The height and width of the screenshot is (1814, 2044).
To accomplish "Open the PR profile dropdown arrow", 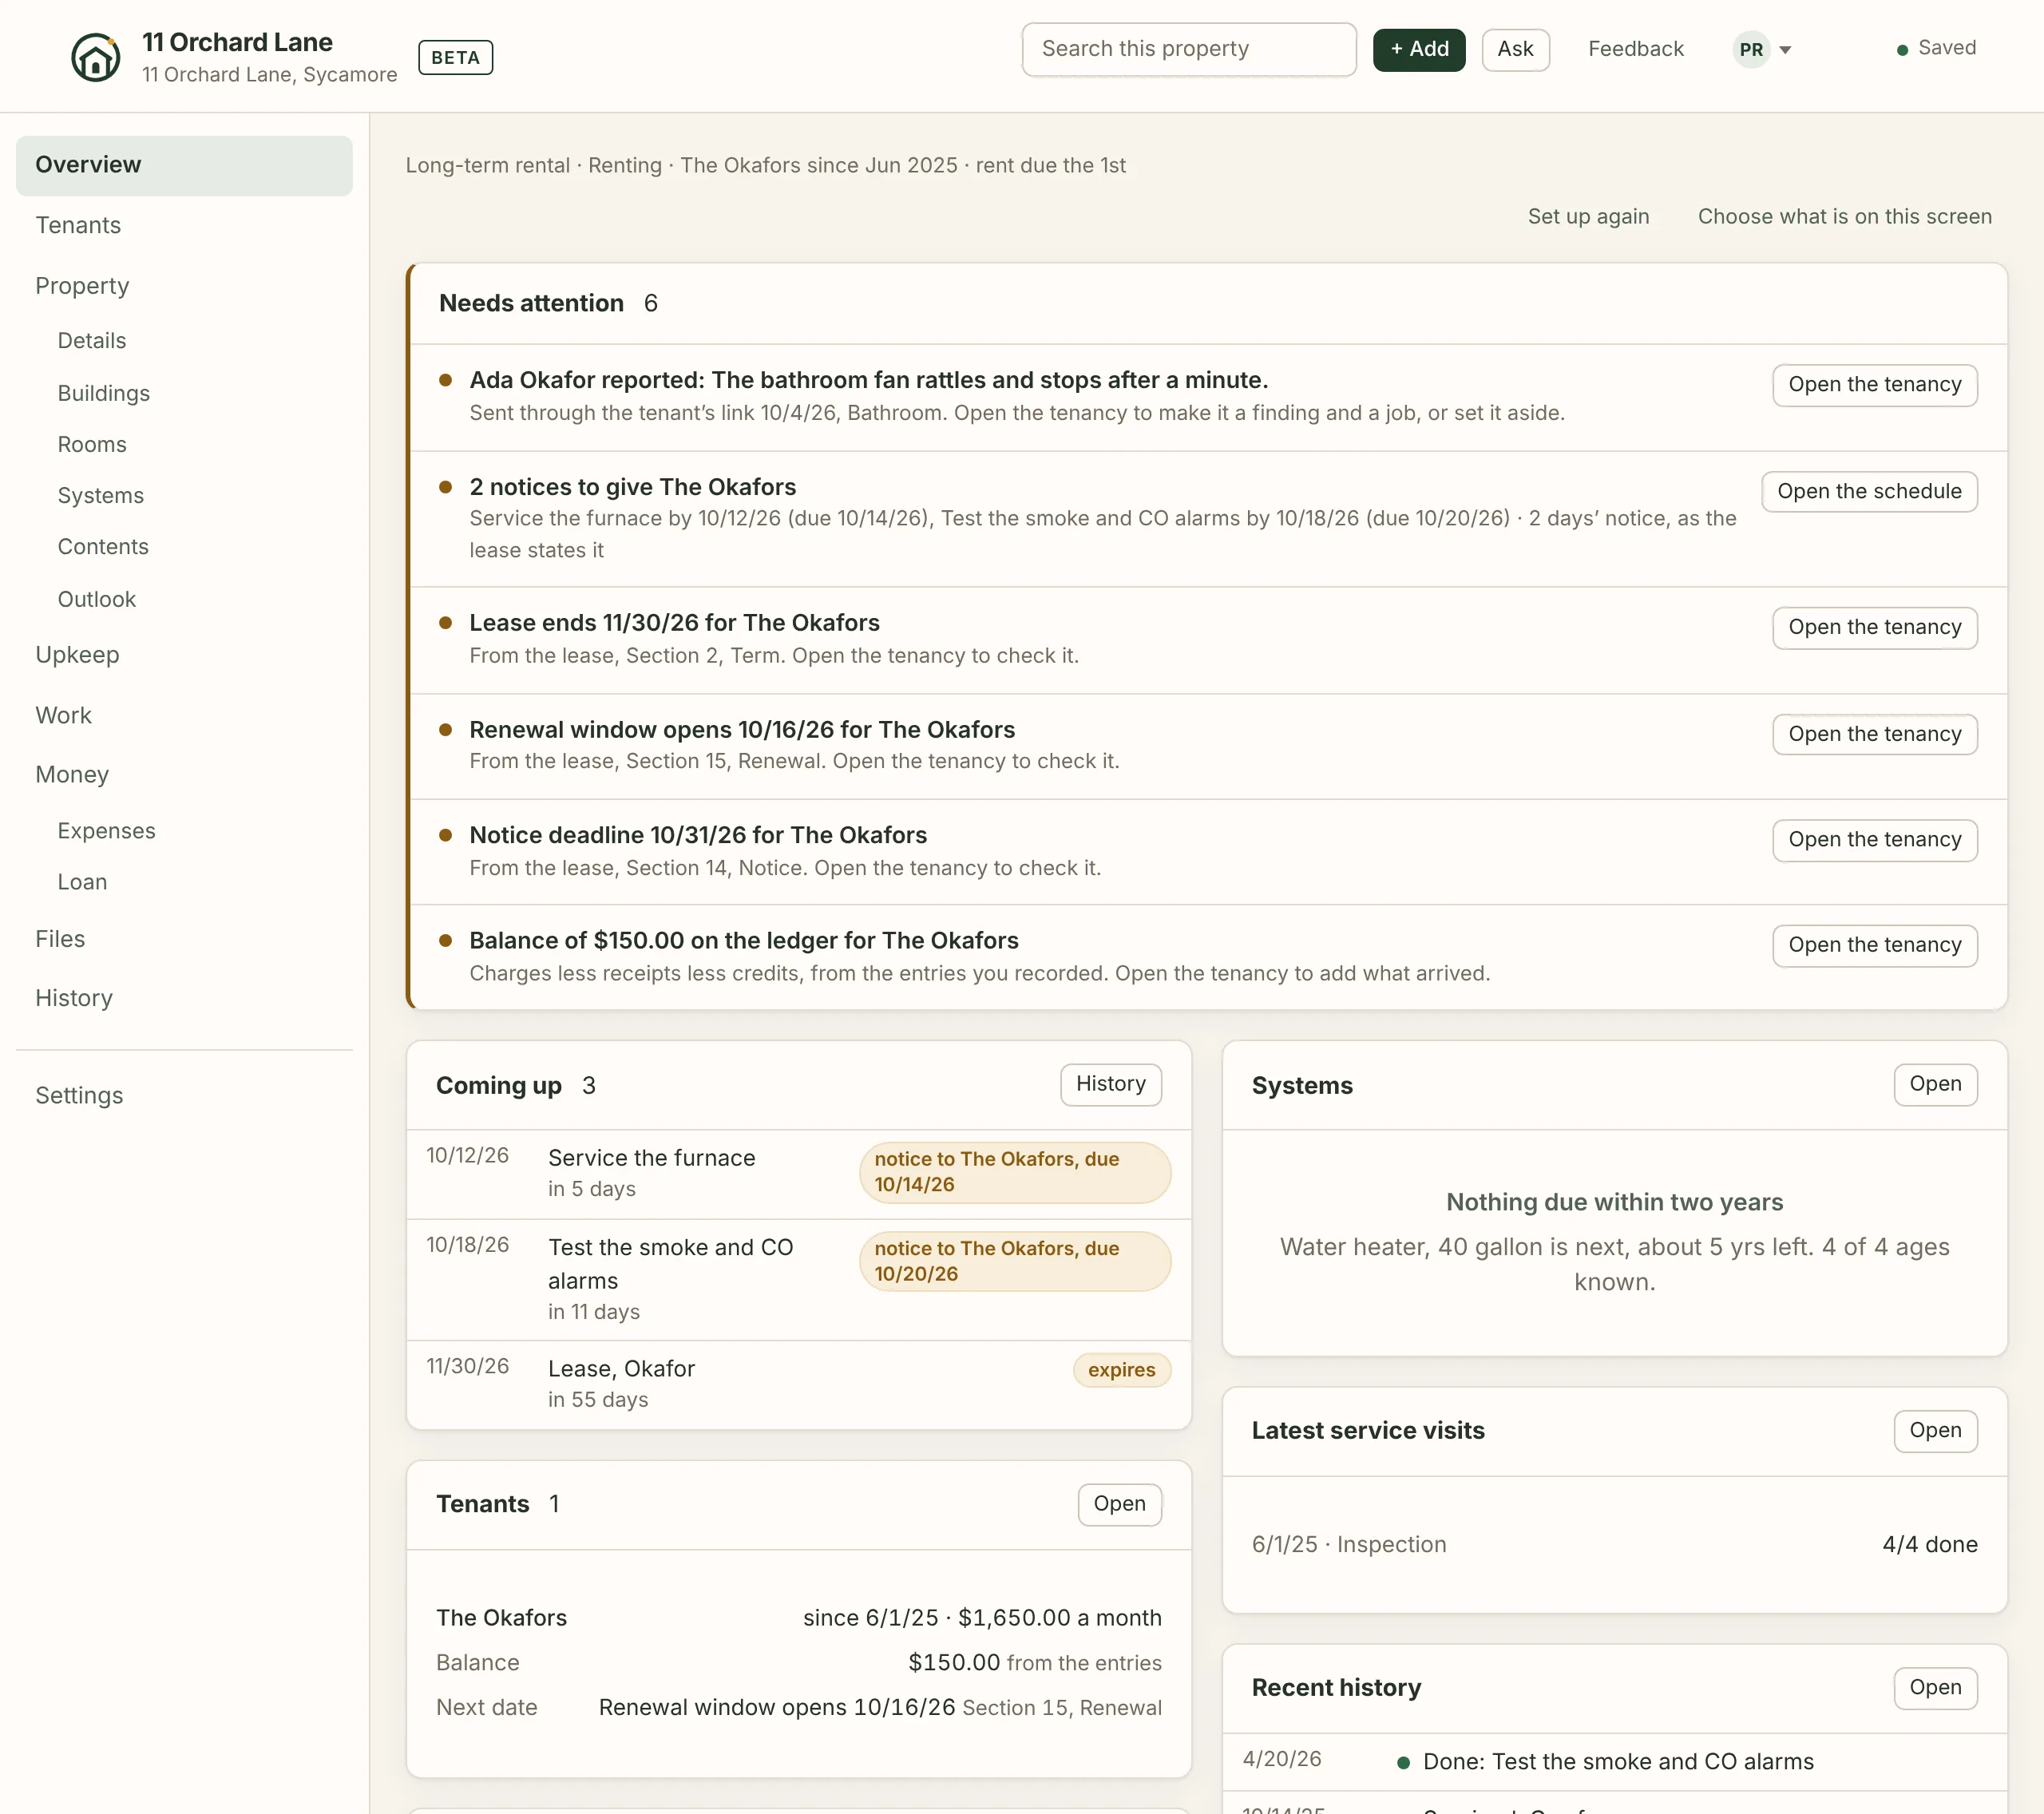I will [1785, 50].
